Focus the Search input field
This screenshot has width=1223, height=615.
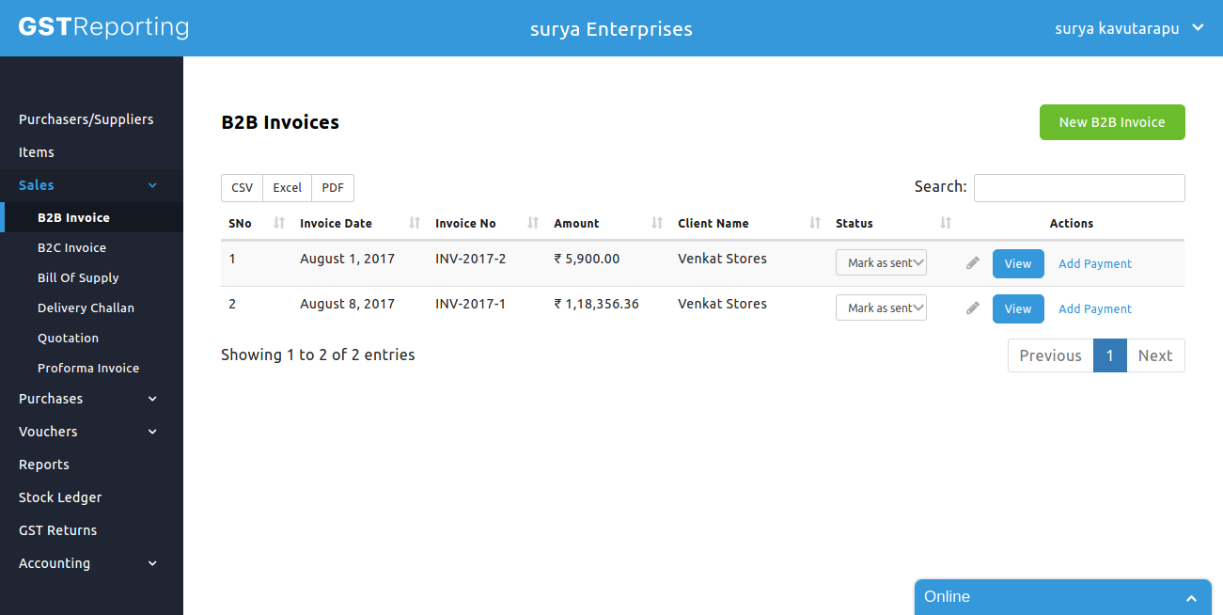(x=1079, y=187)
